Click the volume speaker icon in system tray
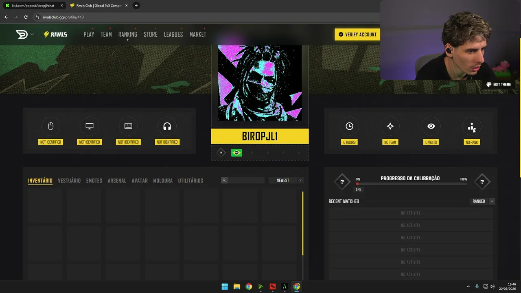 tap(493, 286)
